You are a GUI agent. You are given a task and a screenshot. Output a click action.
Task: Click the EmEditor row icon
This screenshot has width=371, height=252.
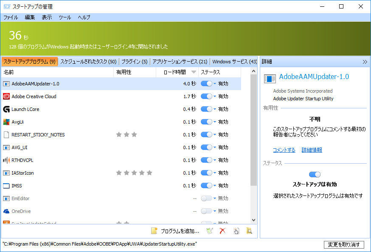[x=6, y=198]
